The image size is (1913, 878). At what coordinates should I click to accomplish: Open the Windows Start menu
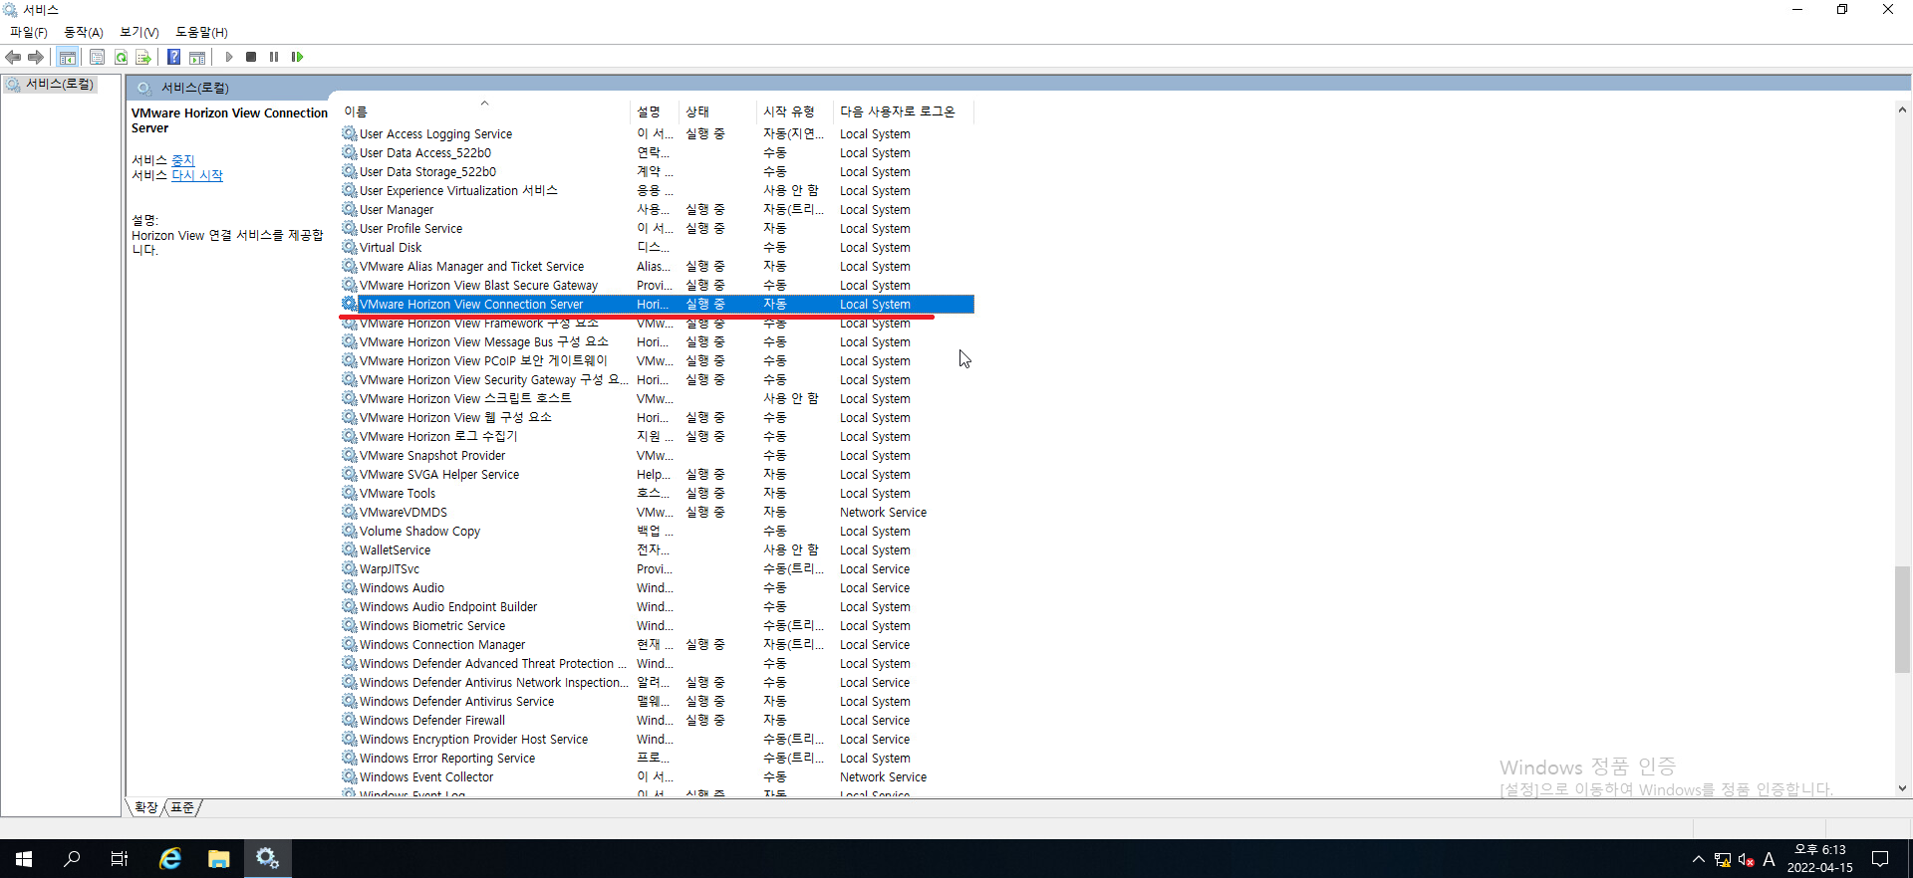point(24,858)
